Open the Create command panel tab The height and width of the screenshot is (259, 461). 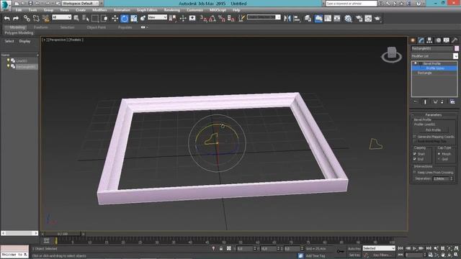413,40
